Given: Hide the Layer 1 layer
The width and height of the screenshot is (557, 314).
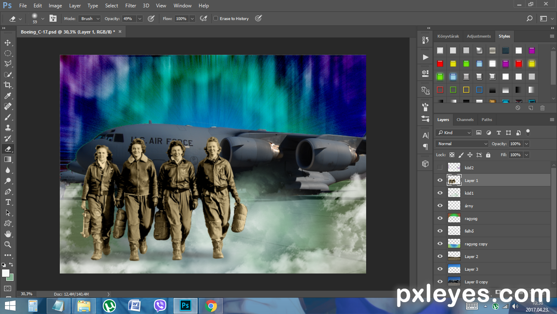Looking at the screenshot, I should click(x=440, y=180).
